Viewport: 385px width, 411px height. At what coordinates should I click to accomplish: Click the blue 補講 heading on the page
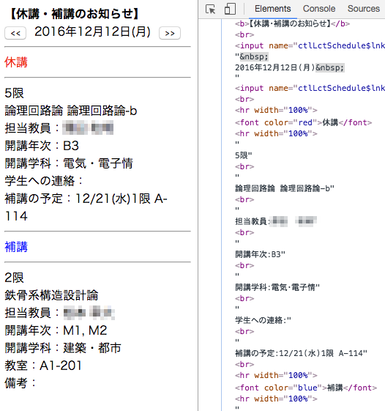click(x=16, y=247)
